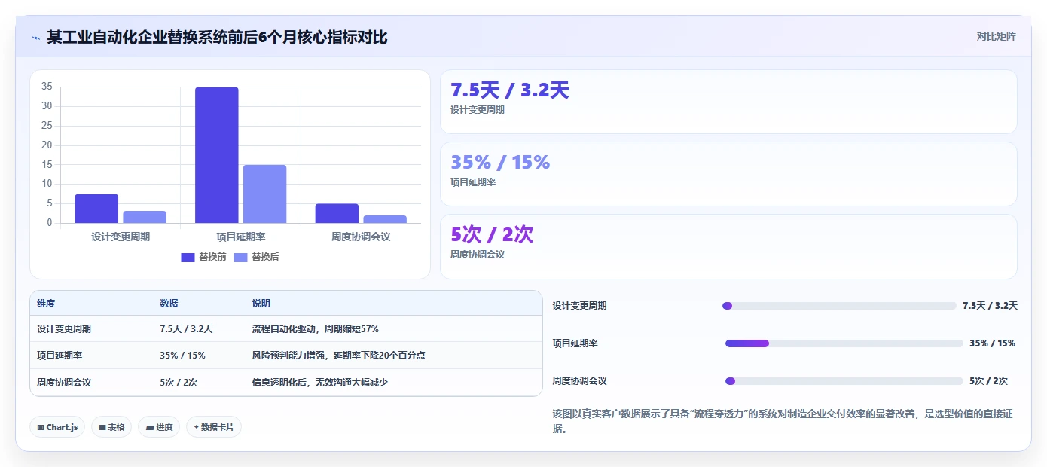The width and height of the screenshot is (1047, 467).
Task: Click the 设计变更周期 label beside its progress bar
Action: tap(579, 306)
